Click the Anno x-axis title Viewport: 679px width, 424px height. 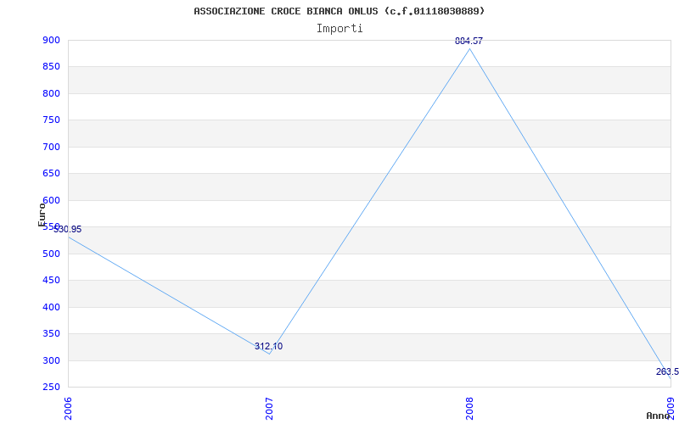658,416
